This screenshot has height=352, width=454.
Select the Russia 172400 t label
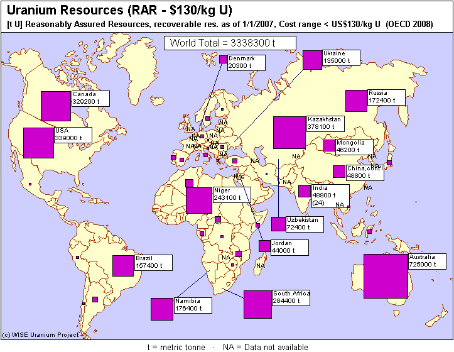coord(386,97)
